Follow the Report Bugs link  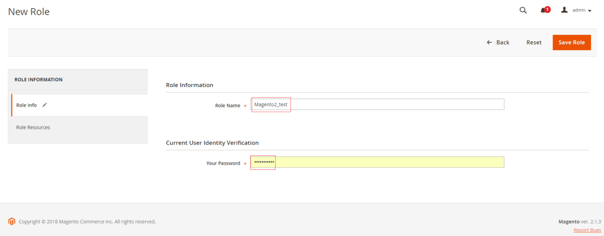coord(587,230)
